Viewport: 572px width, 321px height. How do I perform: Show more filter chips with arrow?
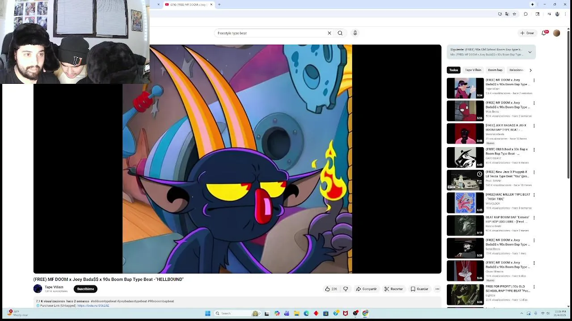pos(530,70)
